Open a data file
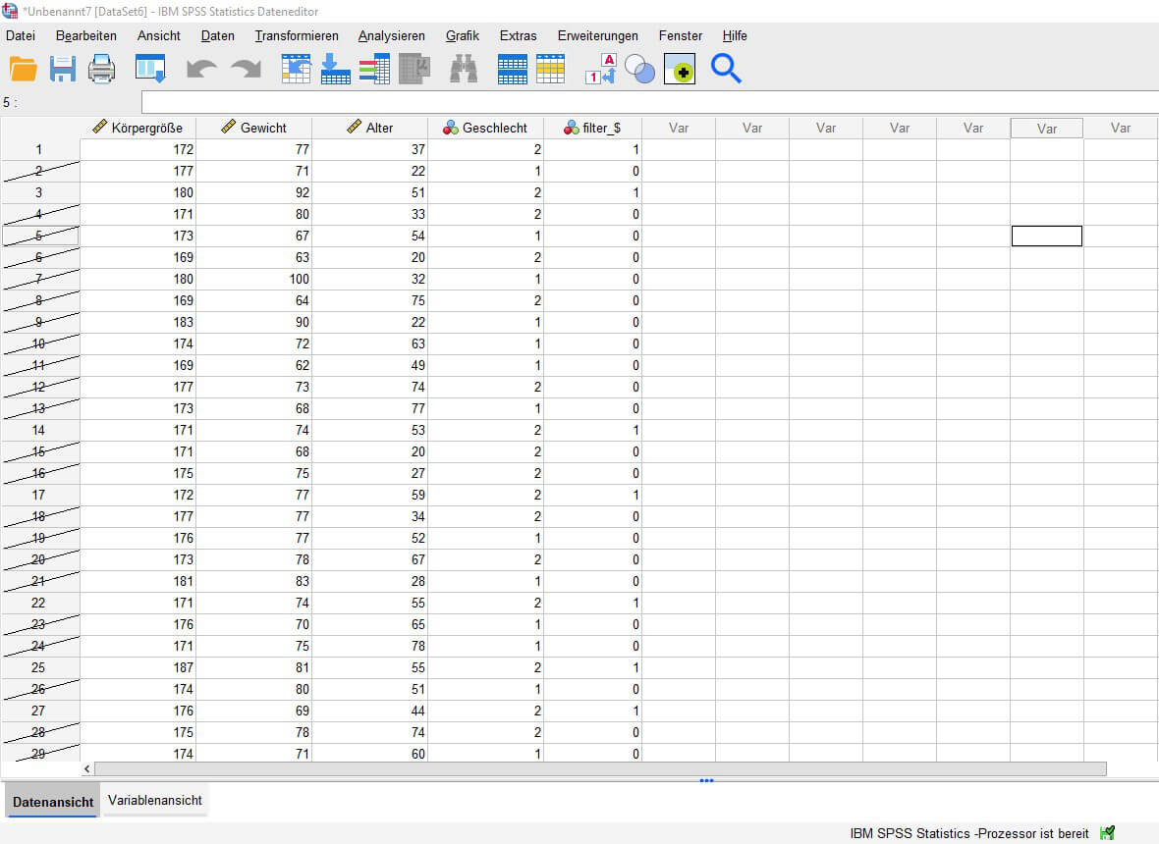This screenshot has width=1159, height=844. pos(26,69)
